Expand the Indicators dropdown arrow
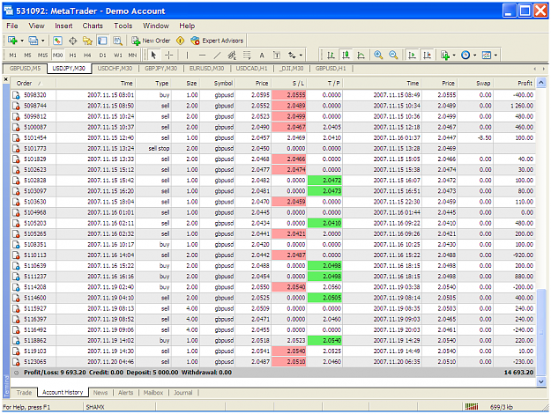Screen dimensions: 551x414 tap(454, 55)
